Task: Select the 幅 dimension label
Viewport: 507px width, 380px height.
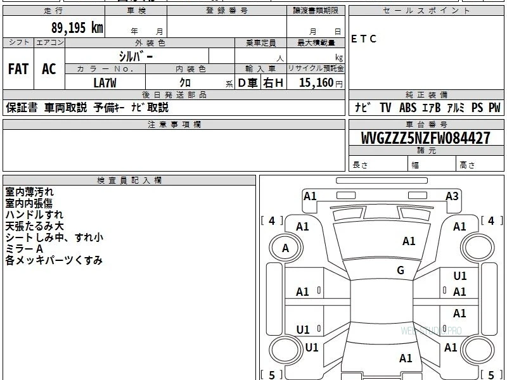Action: click(415, 165)
